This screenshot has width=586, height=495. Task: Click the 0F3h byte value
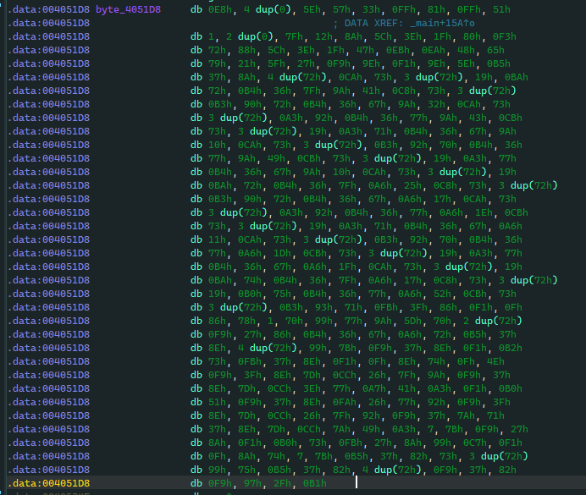coord(505,36)
